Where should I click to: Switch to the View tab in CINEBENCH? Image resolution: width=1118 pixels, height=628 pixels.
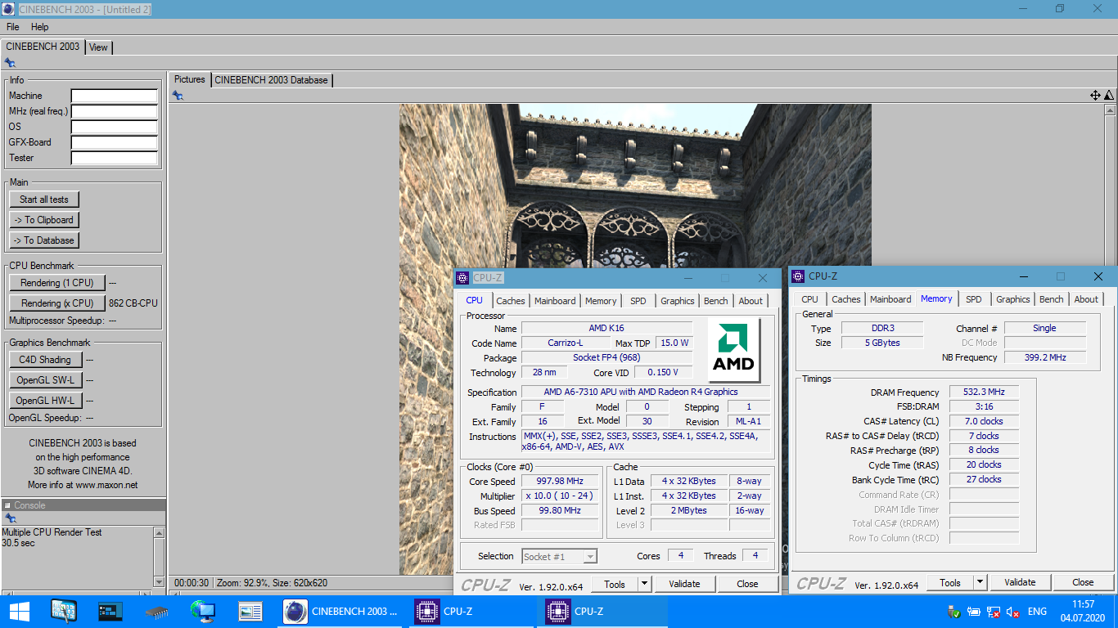pyautogui.click(x=98, y=47)
